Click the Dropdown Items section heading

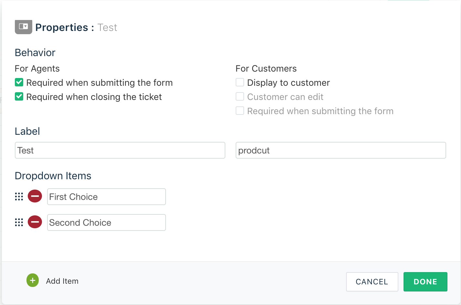[x=53, y=176]
